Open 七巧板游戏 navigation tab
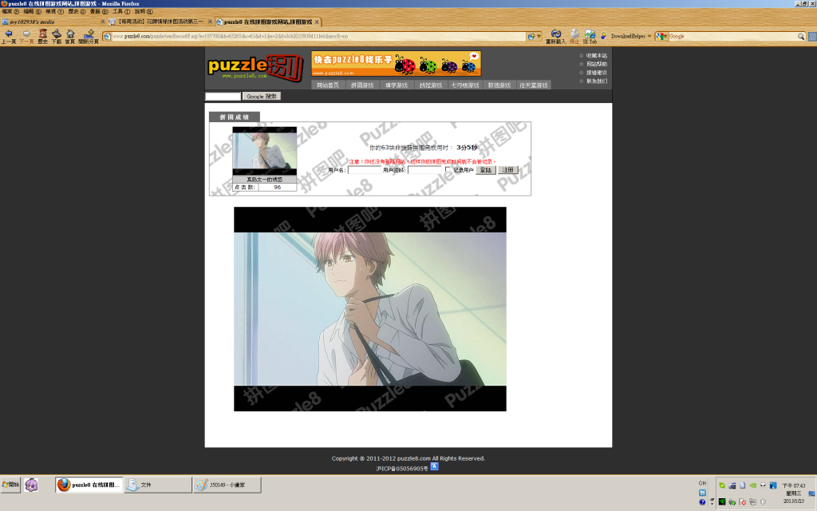 coord(465,85)
